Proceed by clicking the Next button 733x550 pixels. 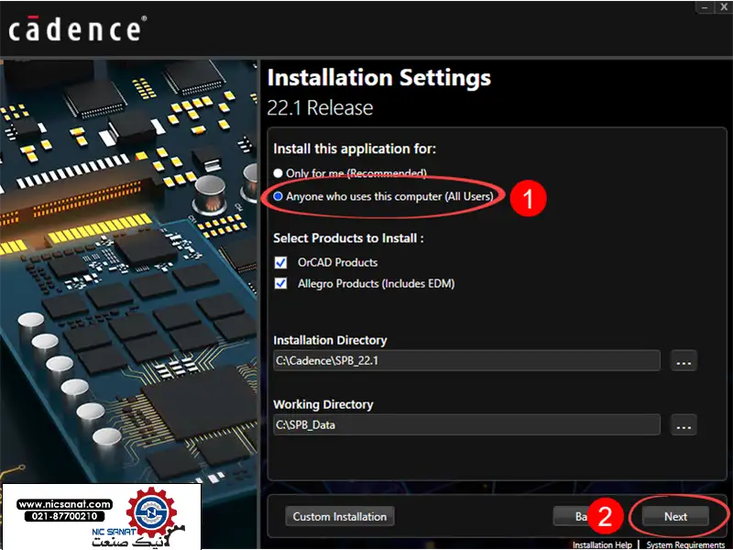click(x=675, y=516)
